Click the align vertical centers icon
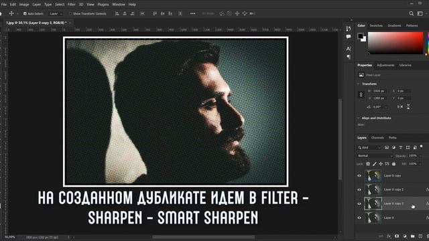The image size is (429, 241). 162,13
